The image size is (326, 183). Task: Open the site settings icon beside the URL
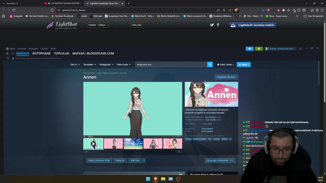59,10
